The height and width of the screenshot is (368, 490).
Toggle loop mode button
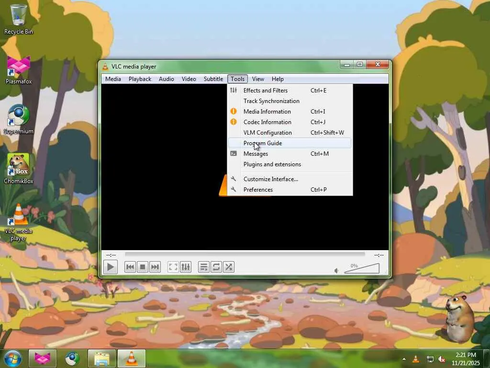(x=216, y=267)
